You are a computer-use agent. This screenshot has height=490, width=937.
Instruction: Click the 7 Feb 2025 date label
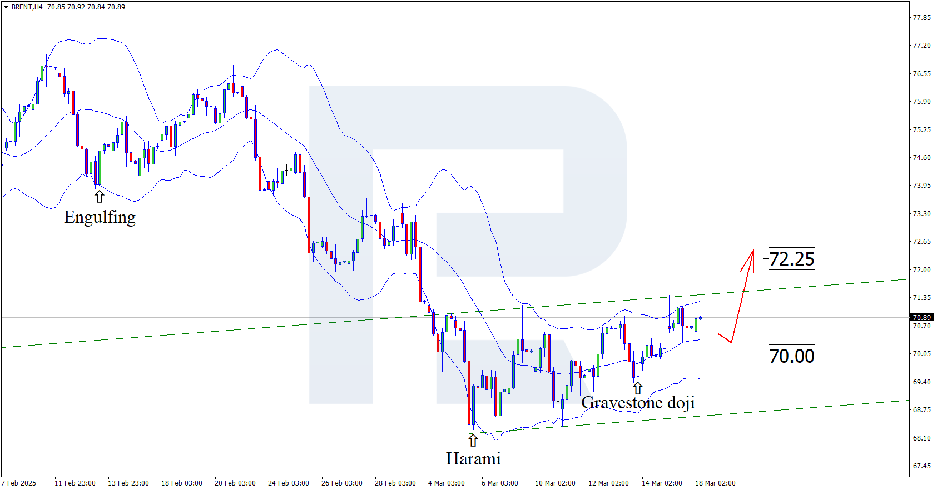(19, 483)
